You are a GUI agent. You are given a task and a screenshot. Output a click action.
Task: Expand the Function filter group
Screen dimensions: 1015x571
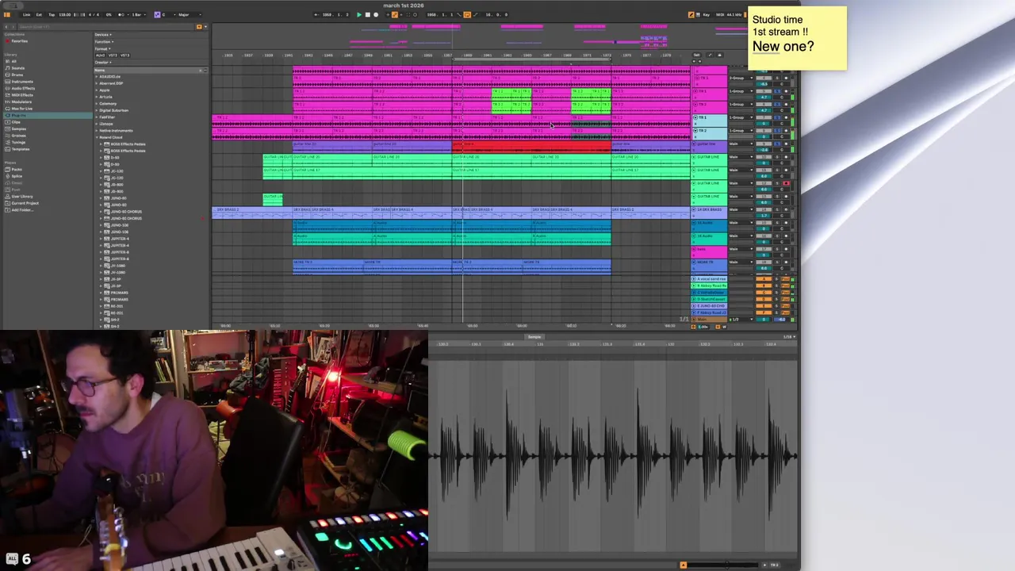coord(104,42)
